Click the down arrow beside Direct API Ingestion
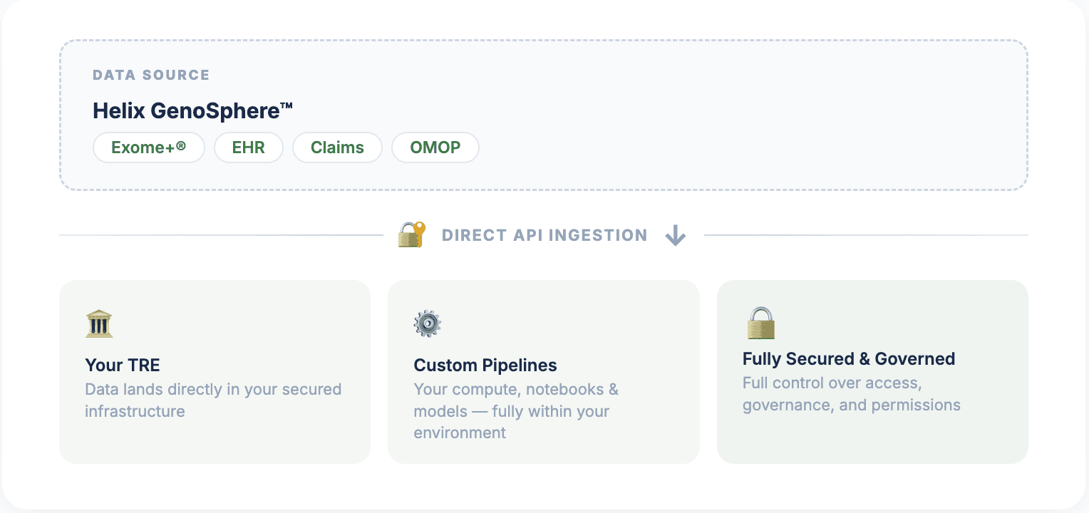The width and height of the screenshot is (1089, 513). click(x=675, y=236)
